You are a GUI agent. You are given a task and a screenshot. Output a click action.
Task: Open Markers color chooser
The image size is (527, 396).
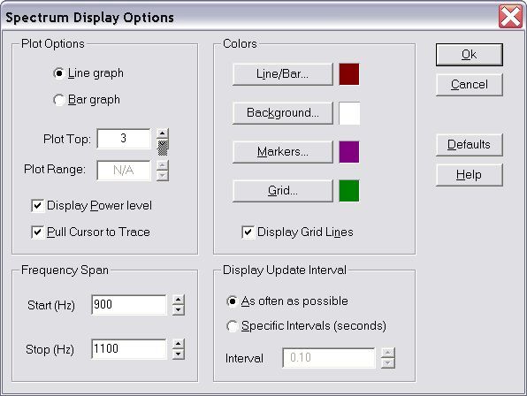[283, 152]
